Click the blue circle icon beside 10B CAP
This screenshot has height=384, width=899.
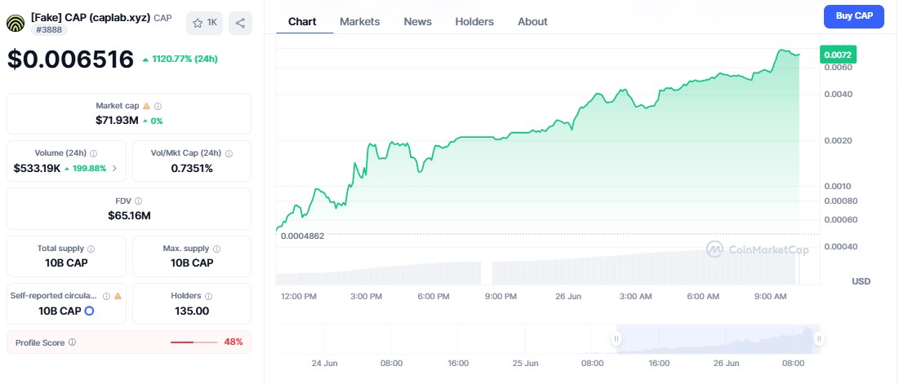point(89,311)
